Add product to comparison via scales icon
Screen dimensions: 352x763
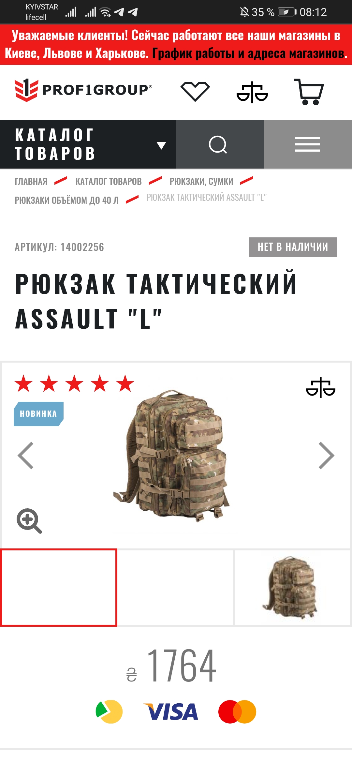321,388
